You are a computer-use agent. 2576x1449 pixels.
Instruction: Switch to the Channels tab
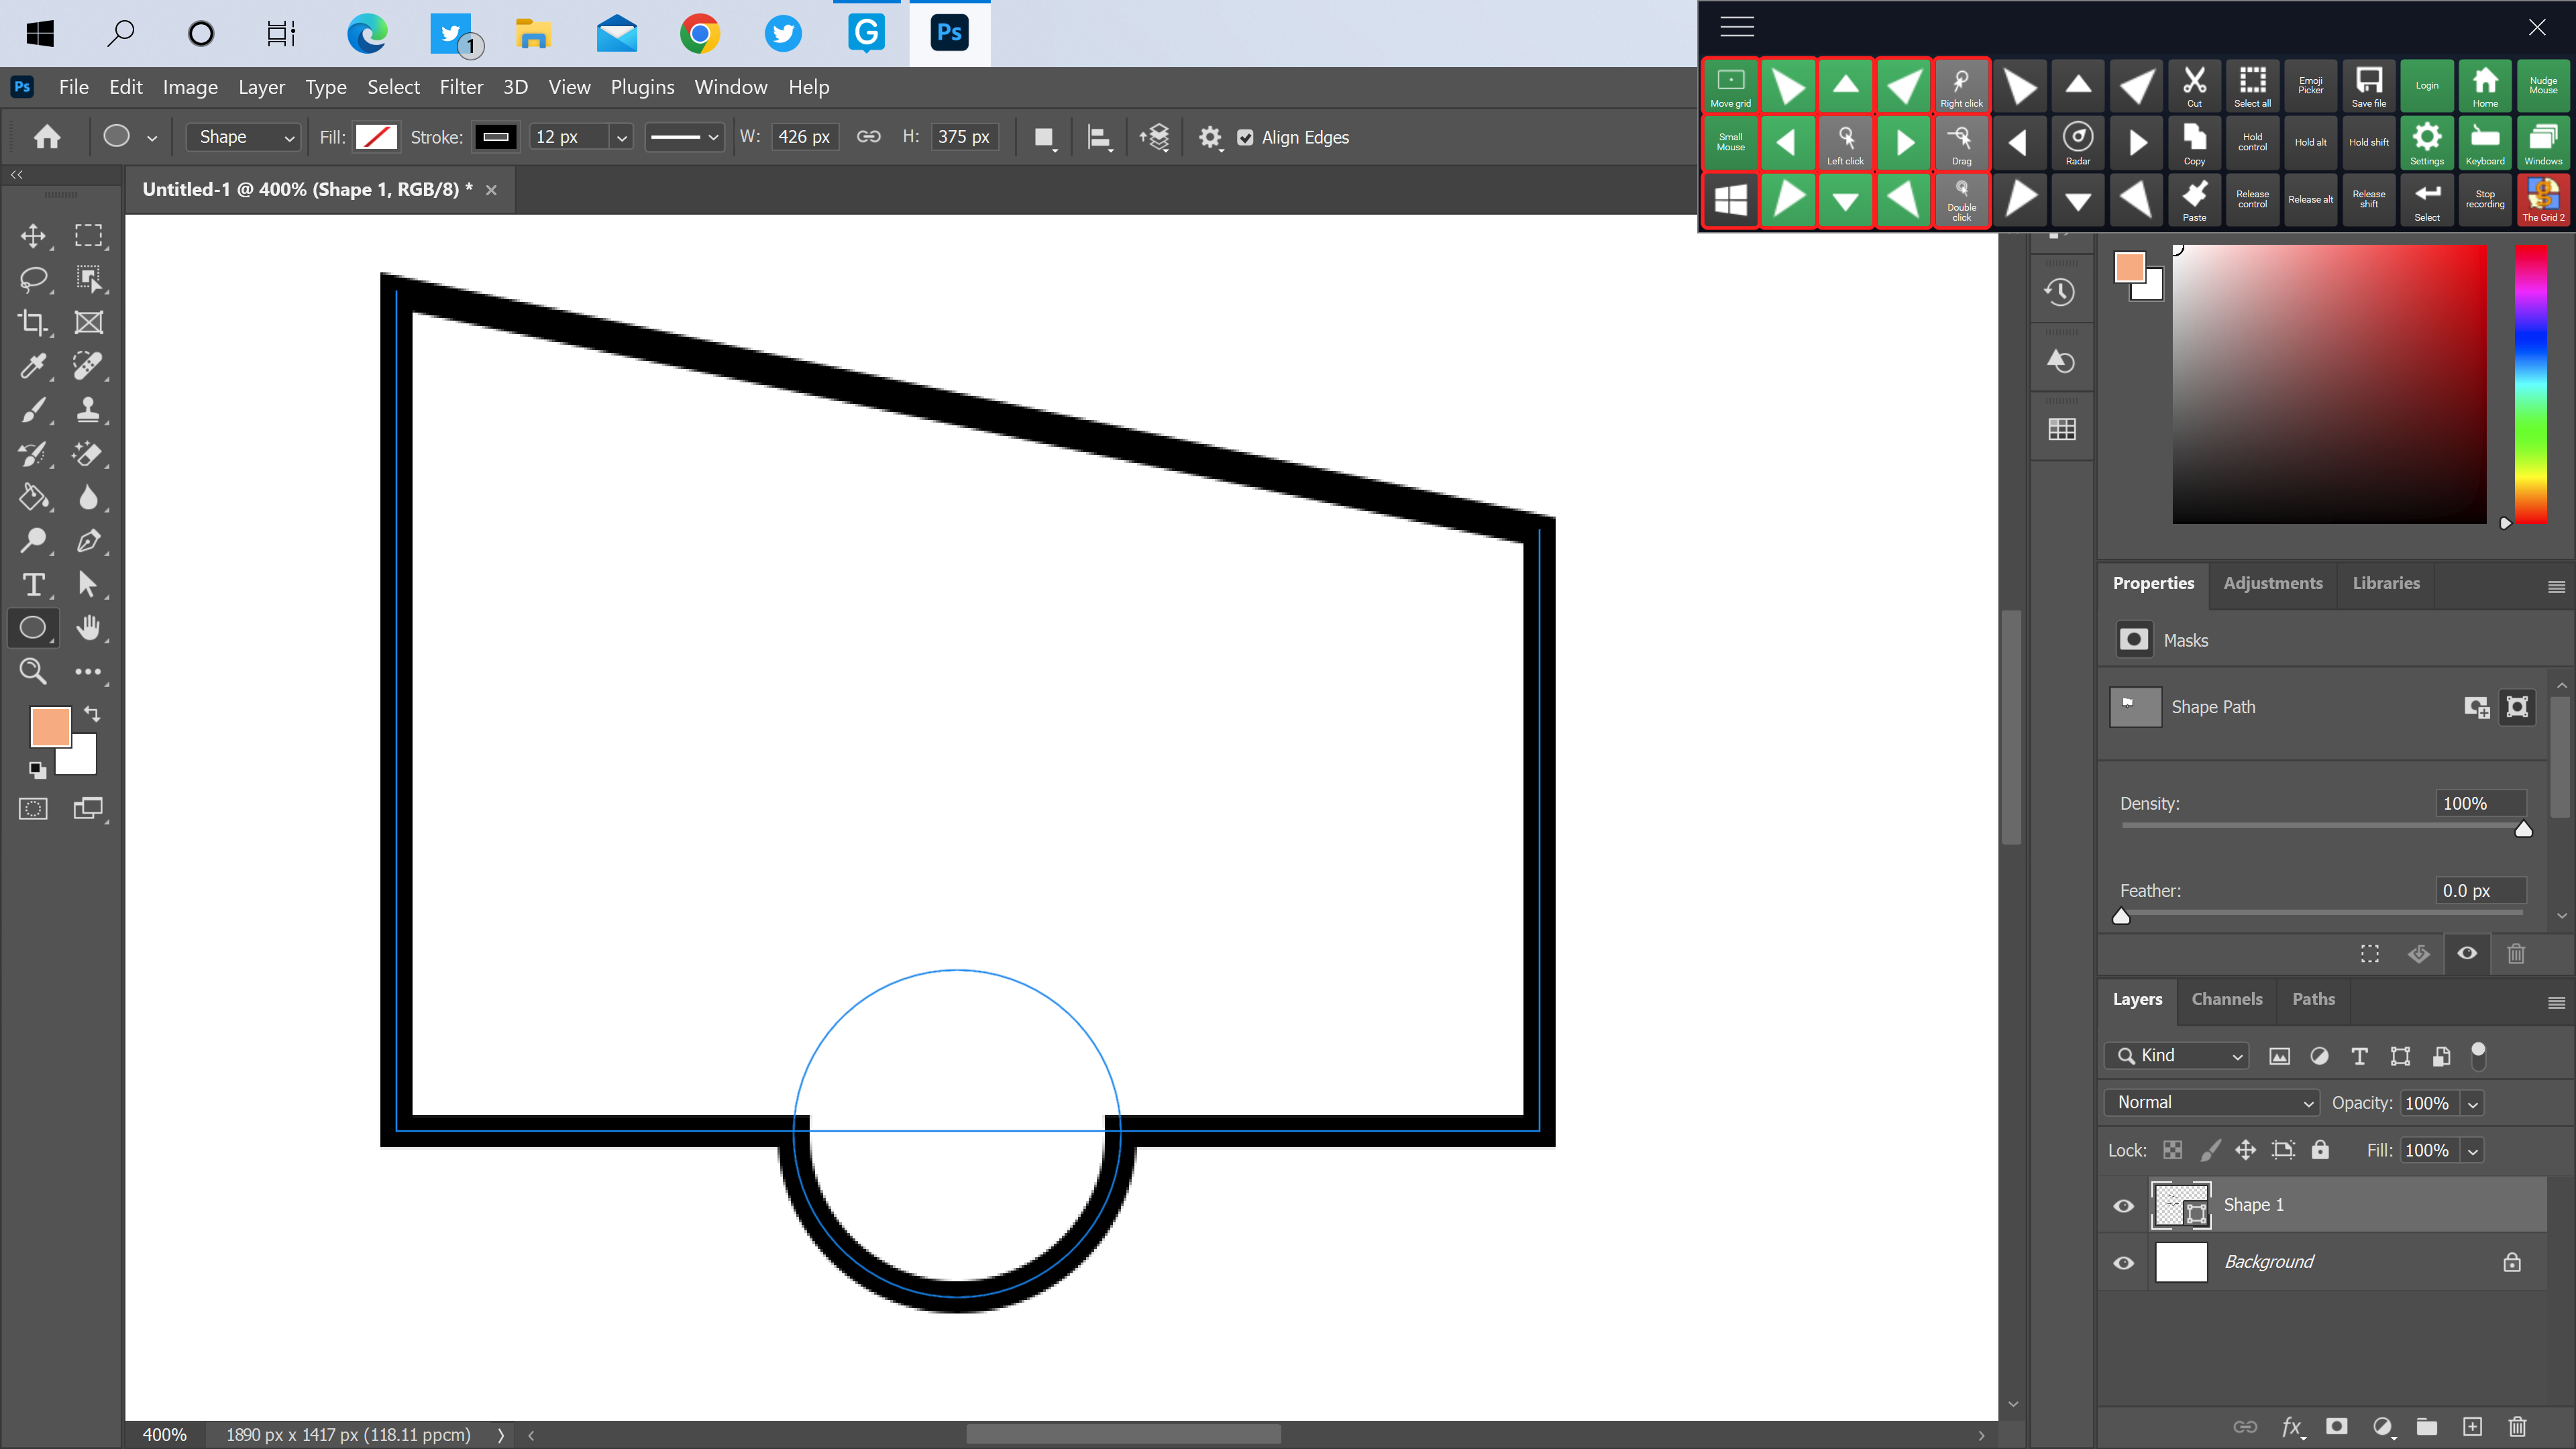(x=2226, y=999)
